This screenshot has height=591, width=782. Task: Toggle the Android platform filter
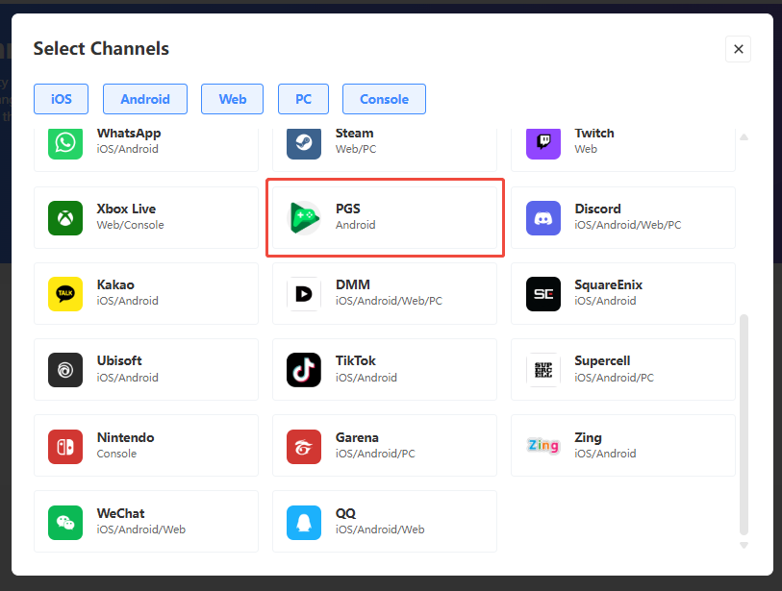coord(145,99)
